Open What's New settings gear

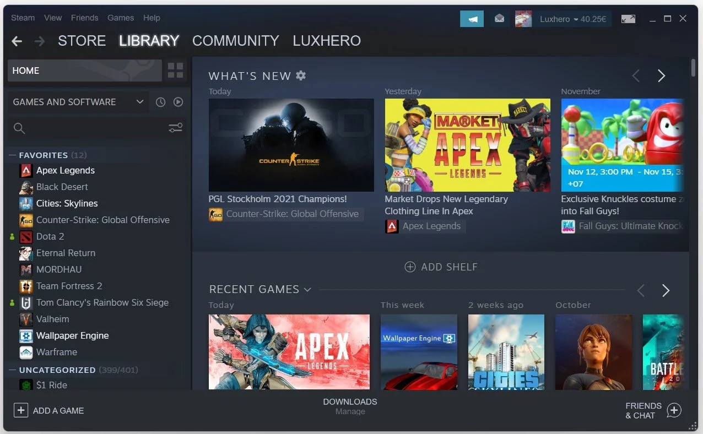coord(301,75)
